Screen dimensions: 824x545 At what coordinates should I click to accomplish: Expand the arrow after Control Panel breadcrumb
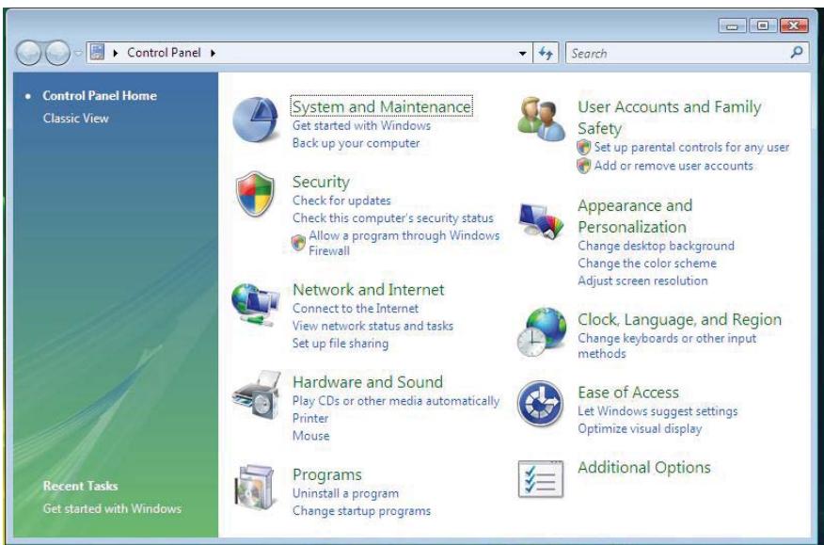(213, 53)
